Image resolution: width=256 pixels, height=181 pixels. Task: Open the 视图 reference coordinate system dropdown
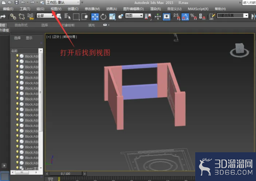pyautogui.click(x=134, y=16)
